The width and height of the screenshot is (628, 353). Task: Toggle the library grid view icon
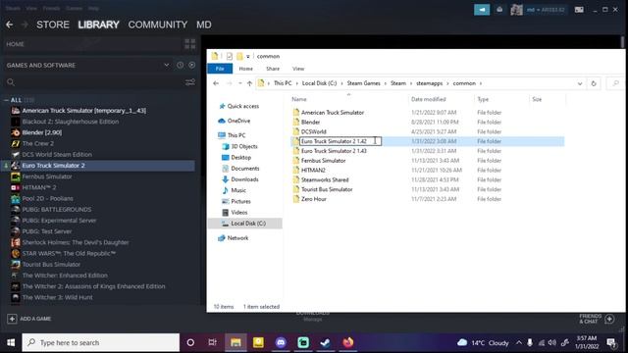tap(189, 44)
